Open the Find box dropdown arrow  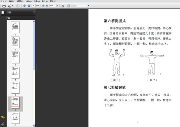(x=88, y=6)
